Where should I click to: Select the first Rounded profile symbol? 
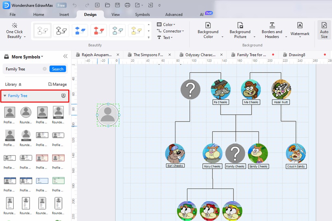(26, 112)
